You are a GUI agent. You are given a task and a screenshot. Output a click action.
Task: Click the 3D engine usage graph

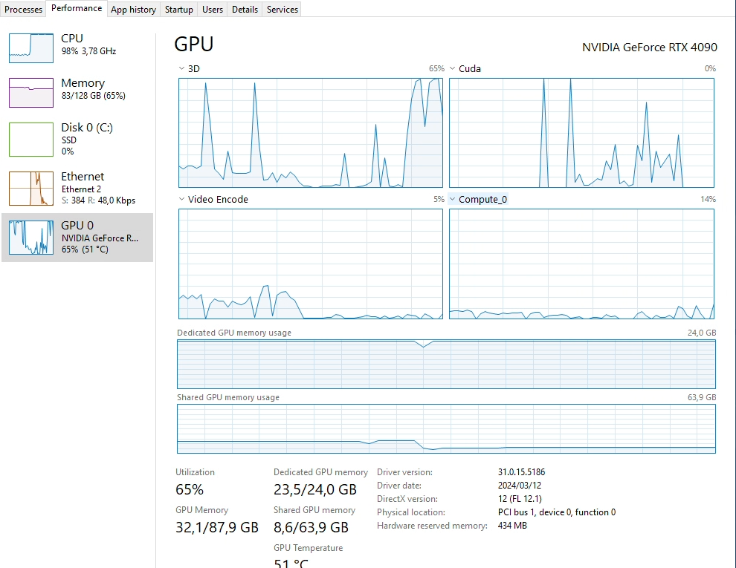(x=310, y=133)
